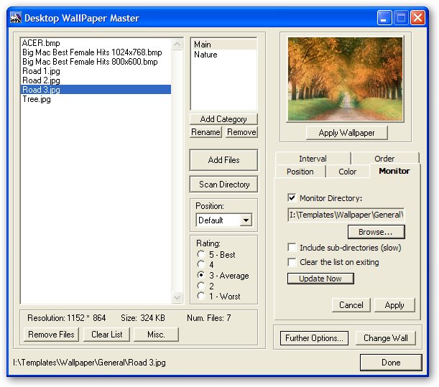Viewport: 439px width, 387px height.
Task: Browse for a monitor directory
Action: pyautogui.click(x=376, y=232)
